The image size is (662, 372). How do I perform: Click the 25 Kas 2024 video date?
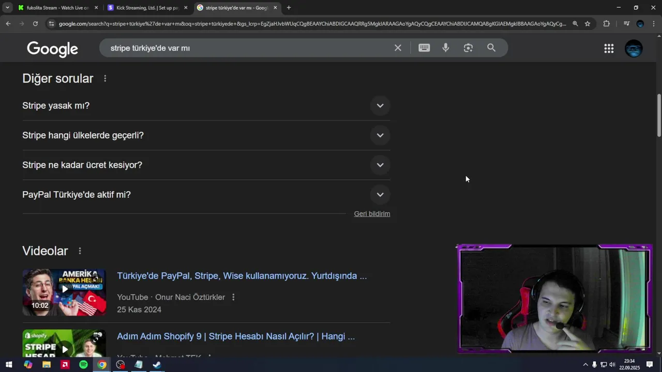coord(139,309)
